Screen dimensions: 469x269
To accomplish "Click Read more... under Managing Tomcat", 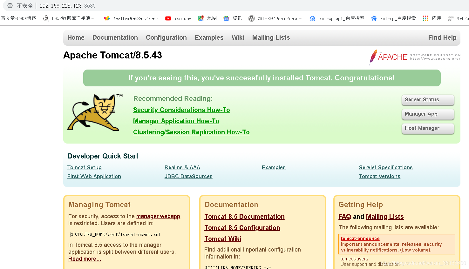I will pos(85,259).
